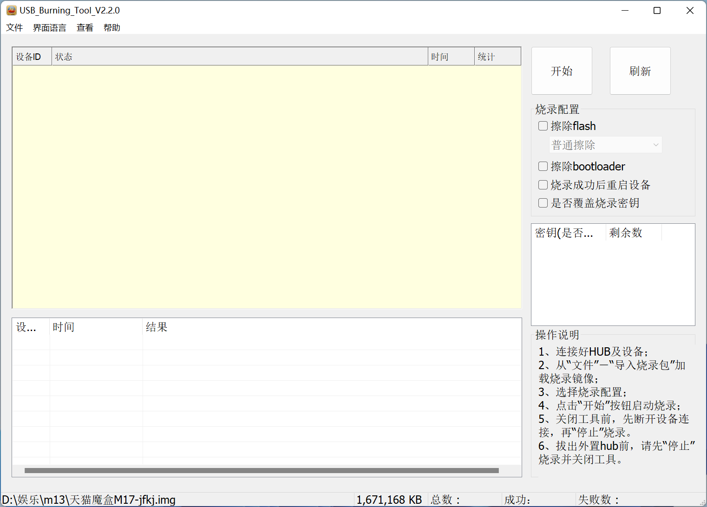Viewport: 707px width, 507px height.
Task: Click the 设备ID column header
Action: 32,57
